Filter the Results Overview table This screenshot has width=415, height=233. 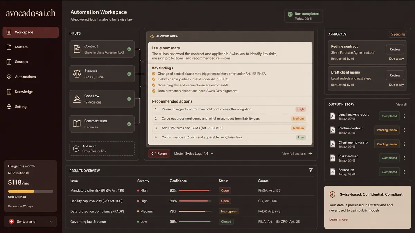point(311,170)
